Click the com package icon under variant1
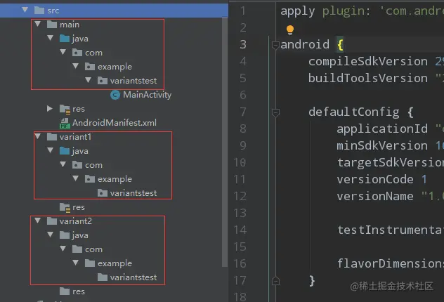This screenshot has width=444, height=302. pos(77,165)
